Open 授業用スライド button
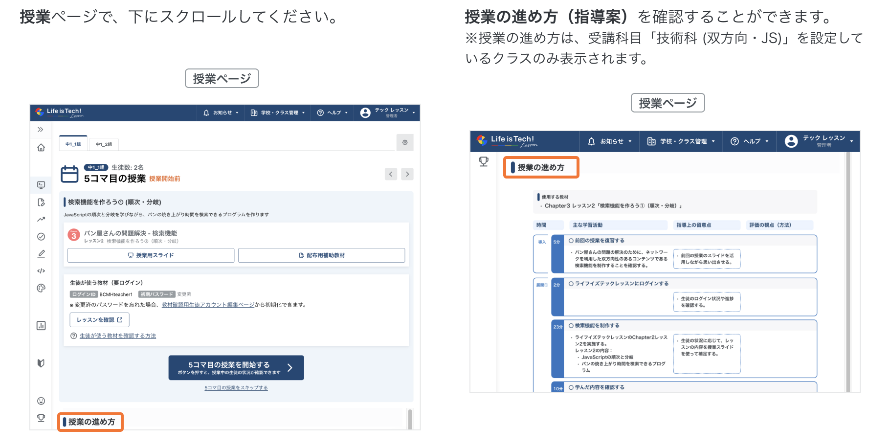Image resolution: width=890 pixels, height=448 pixels. coord(151,255)
